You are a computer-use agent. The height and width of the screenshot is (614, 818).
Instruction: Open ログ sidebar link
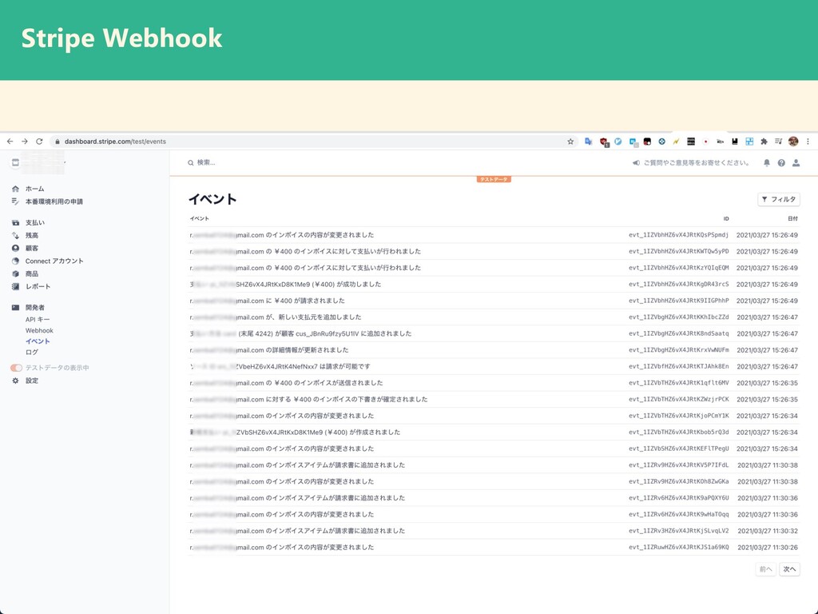[x=31, y=353]
